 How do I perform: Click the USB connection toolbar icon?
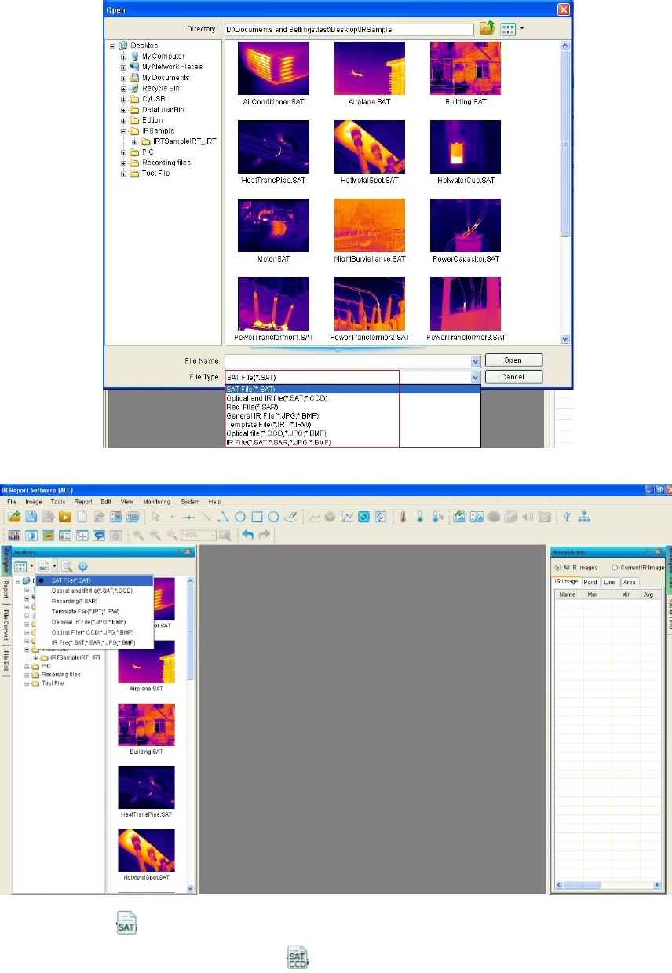click(566, 517)
